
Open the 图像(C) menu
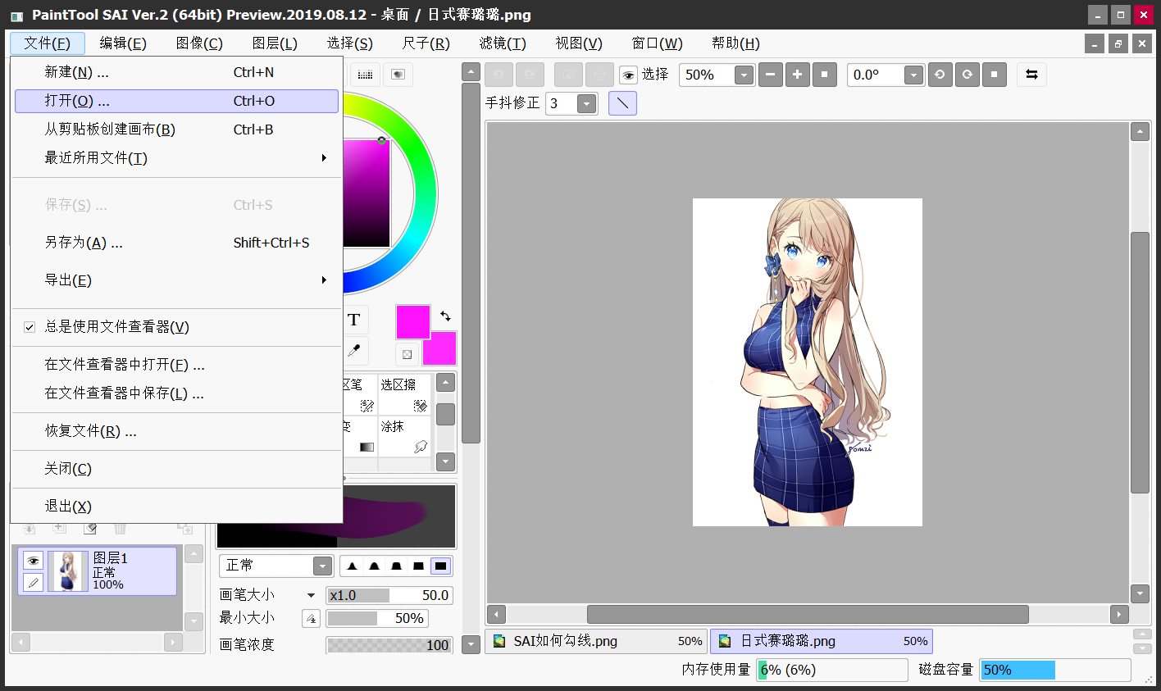click(x=199, y=43)
